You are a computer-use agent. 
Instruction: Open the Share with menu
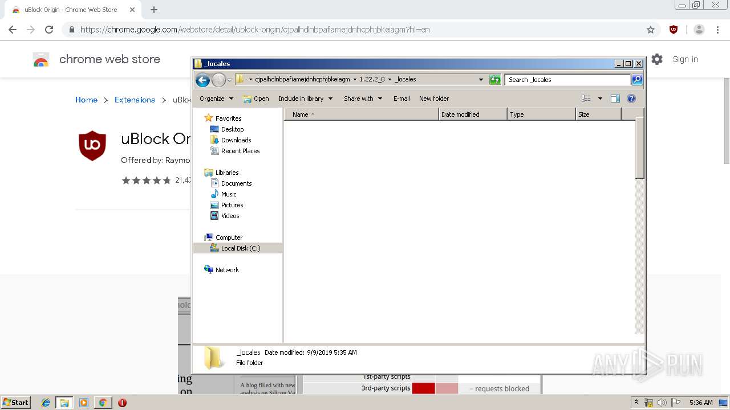click(363, 99)
